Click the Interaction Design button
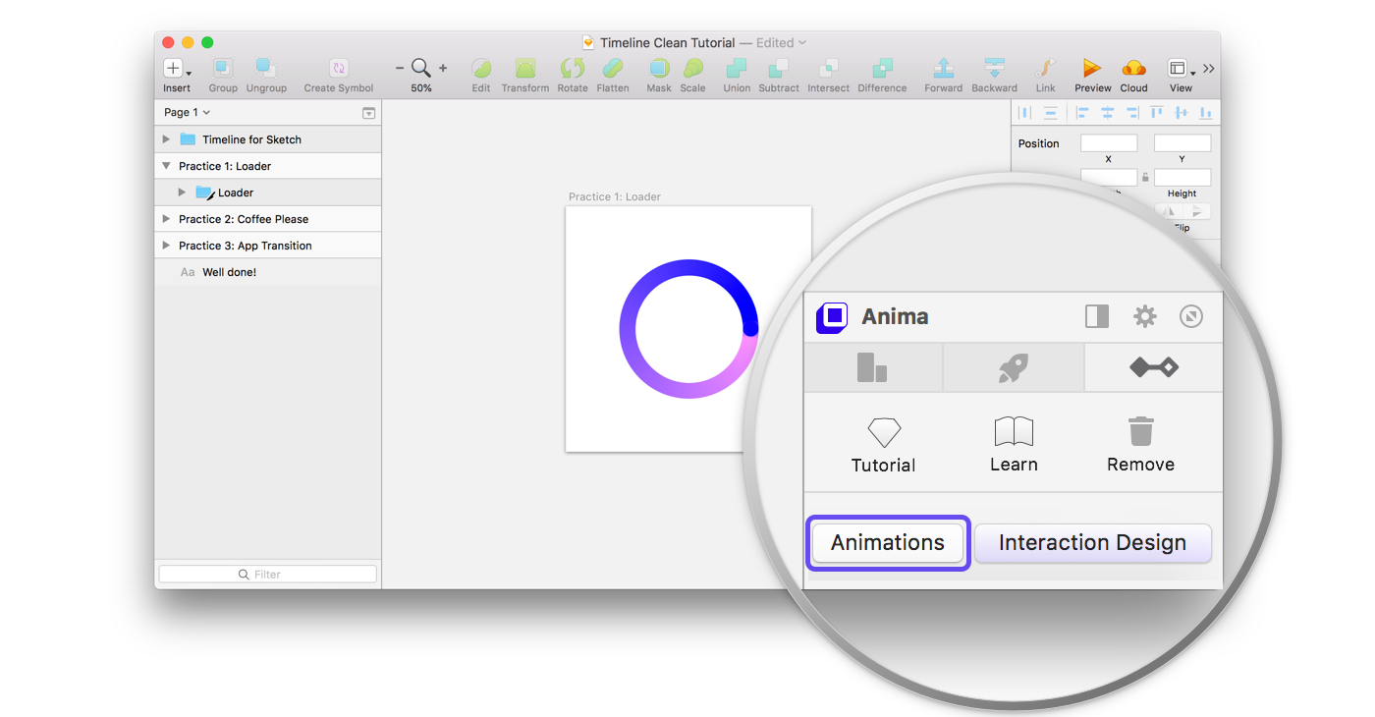1375x717 pixels. coord(1092,543)
